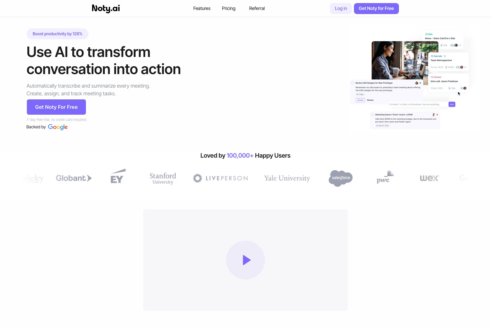
Task: Click the LivePerson gear logo
Action: (197, 178)
